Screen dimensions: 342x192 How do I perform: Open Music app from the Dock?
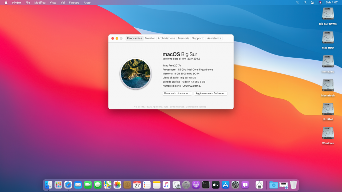167,185
